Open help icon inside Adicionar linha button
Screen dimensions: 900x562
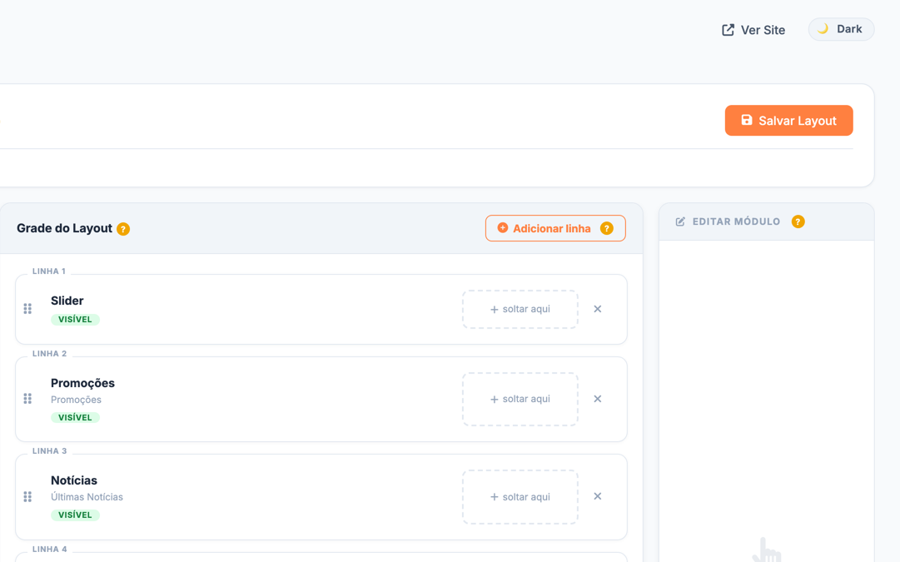point(607,228)
